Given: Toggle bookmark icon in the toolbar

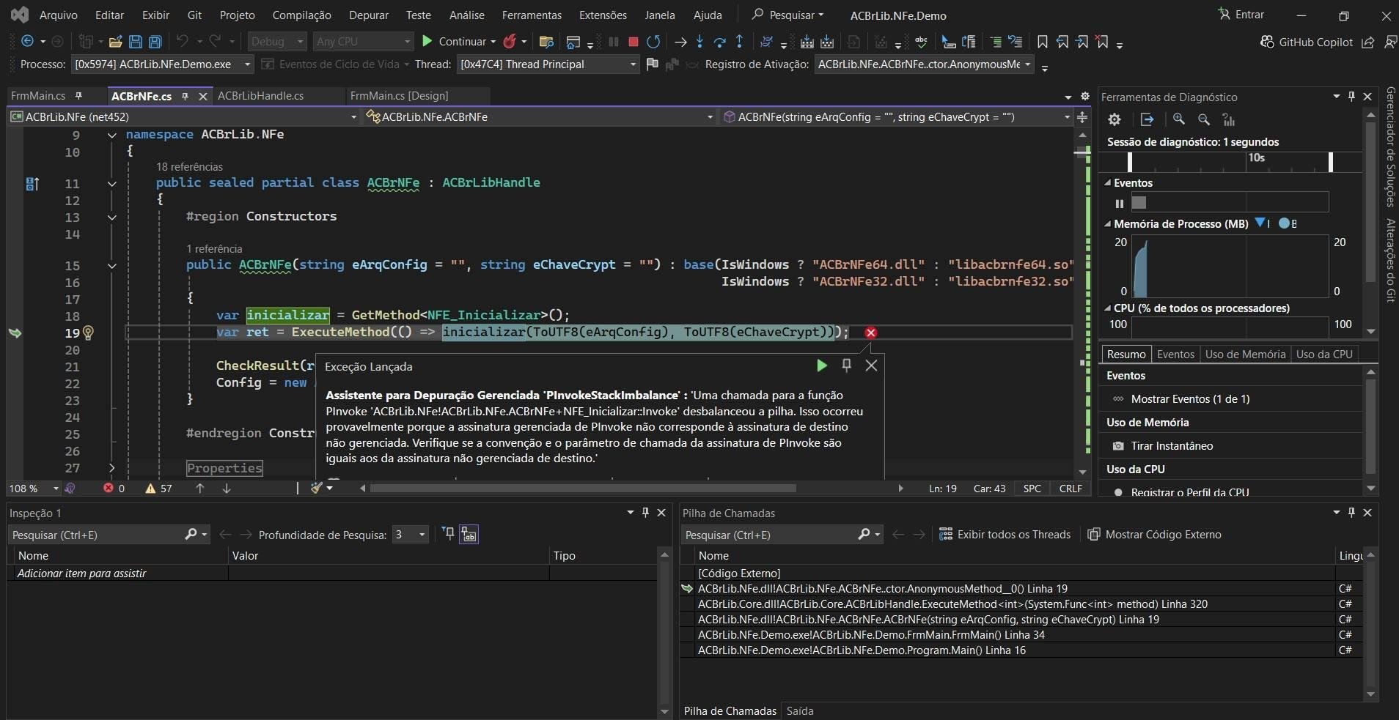Looking at the screenshot, I should pyautogui.click(x=1043, y=42).
